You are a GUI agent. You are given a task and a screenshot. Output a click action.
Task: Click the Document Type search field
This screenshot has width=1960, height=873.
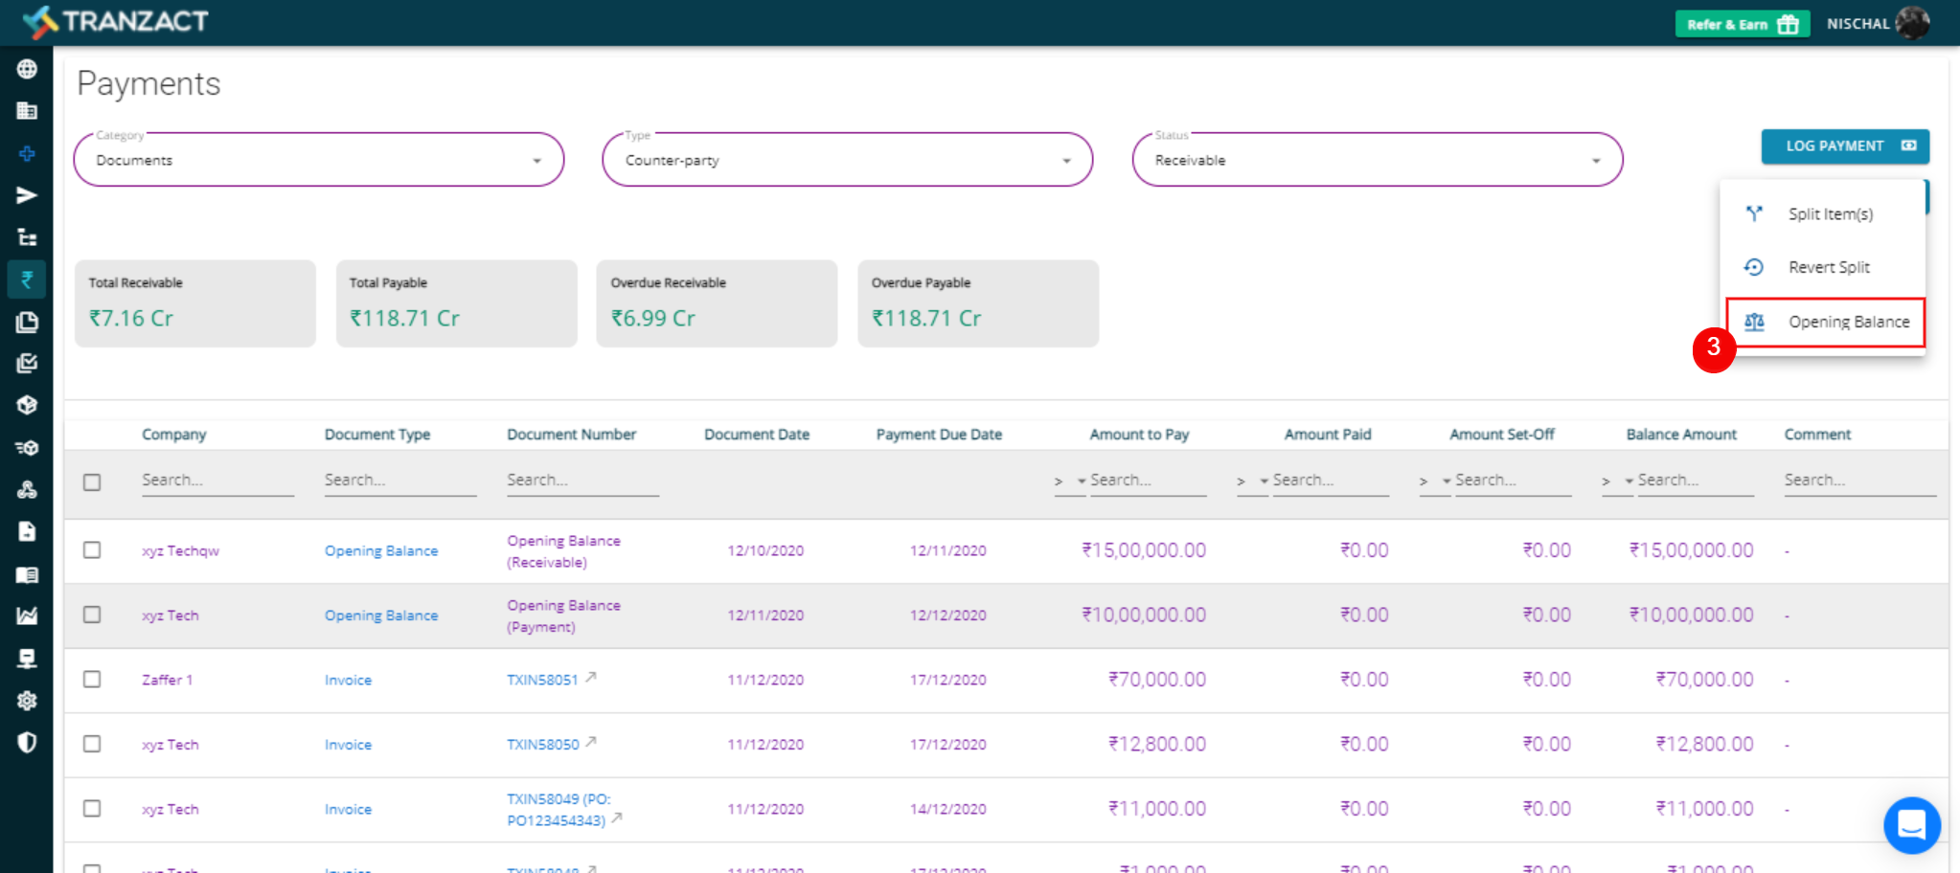pos(400,481)
